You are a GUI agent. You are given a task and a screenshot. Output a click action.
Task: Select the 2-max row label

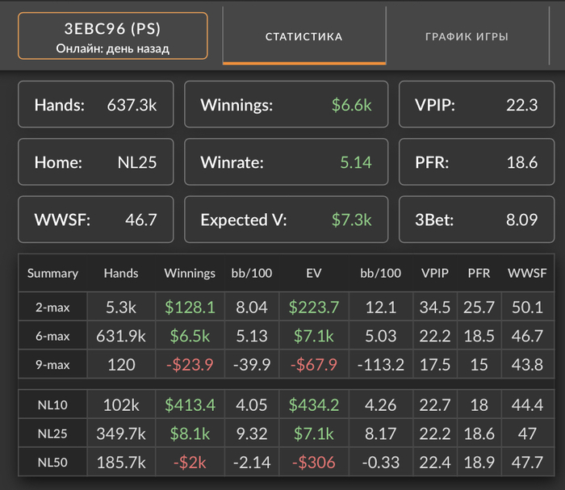(x=52, y=307)
